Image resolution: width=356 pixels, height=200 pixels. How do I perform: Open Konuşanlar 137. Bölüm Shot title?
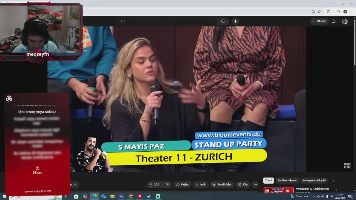click(312, 189)
